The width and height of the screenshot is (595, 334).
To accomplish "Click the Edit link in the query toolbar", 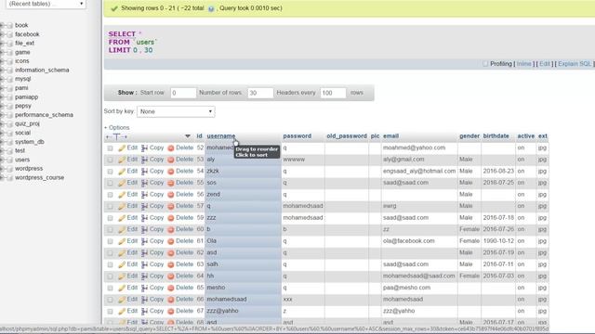I will [x=545, y=64].
